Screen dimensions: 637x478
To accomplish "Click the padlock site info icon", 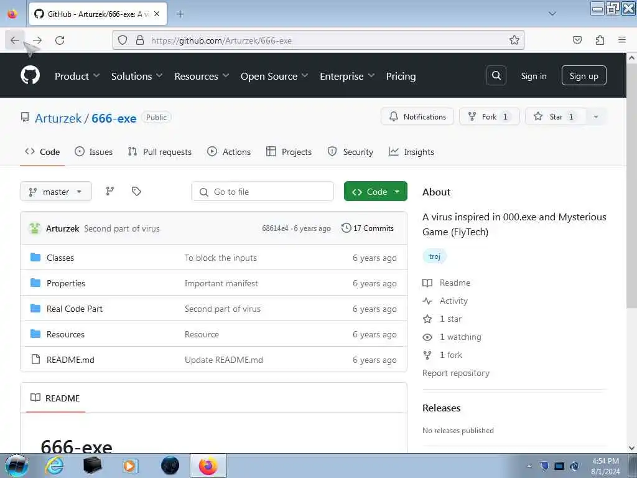I will click(x=140, y=40).
